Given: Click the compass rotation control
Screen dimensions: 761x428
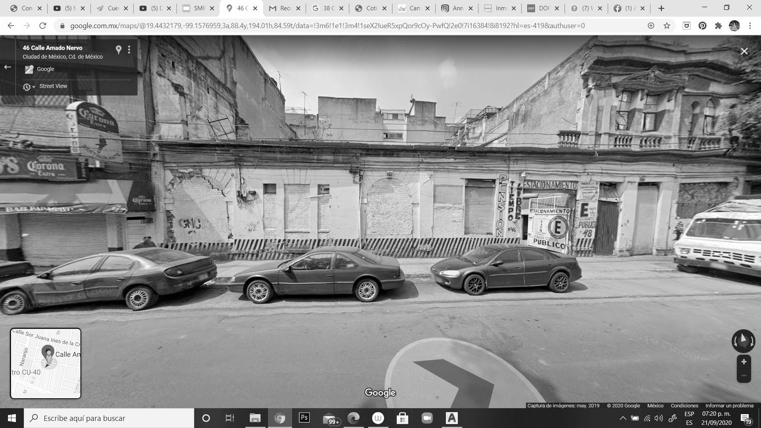Looking at the screenshot, I should (x=743, y=341).
